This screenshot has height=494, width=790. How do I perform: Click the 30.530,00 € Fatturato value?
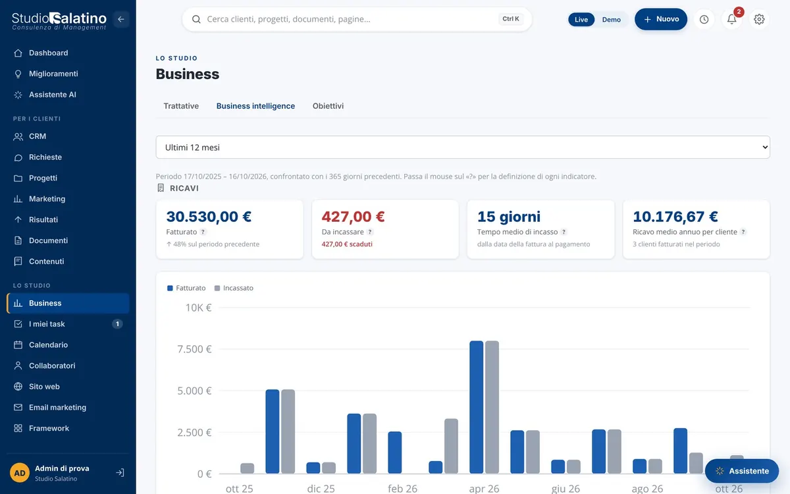coord(209,217)
